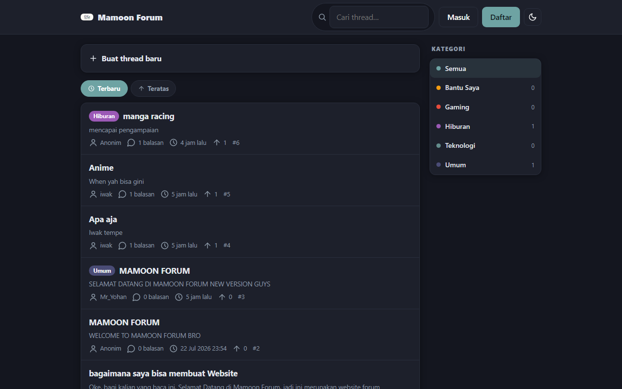Select the Bantu Saya category

click(x=485, y=88)
